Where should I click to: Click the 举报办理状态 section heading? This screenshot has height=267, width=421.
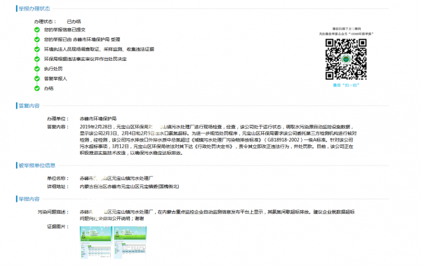coord(34,8)
